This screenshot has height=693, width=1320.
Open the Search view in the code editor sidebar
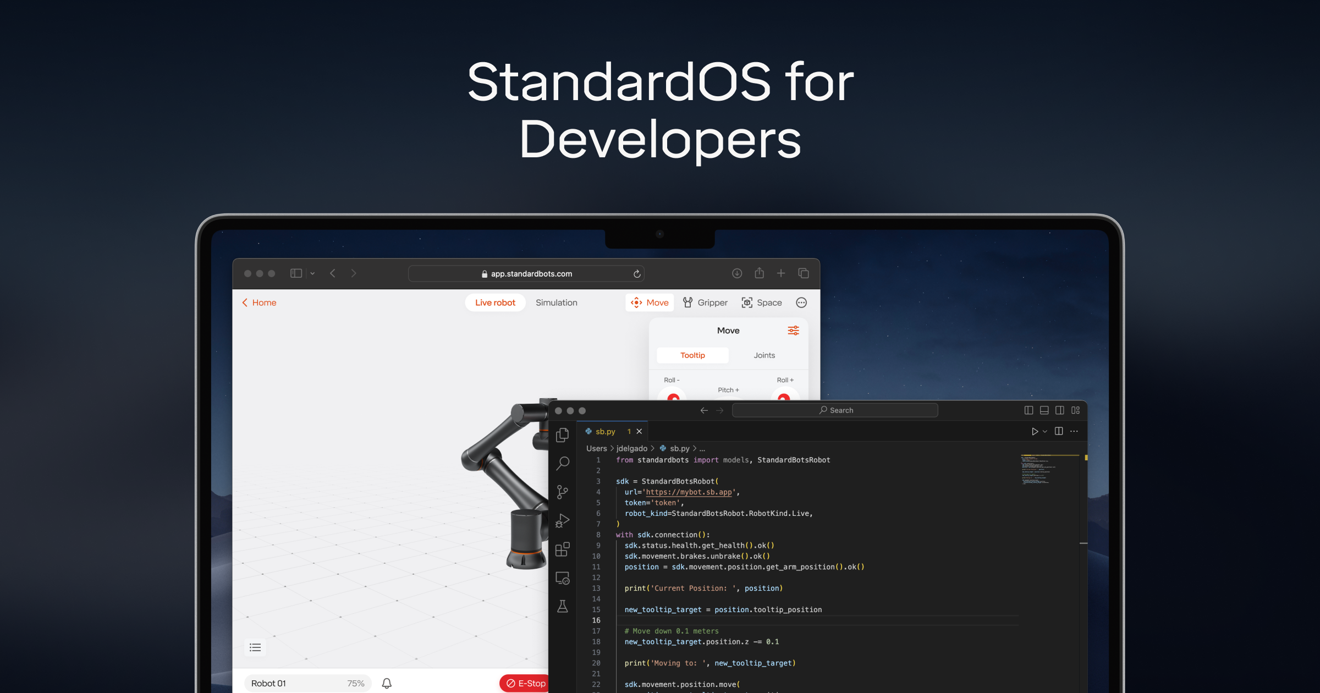pyautogui.click(x=562, y=464)
